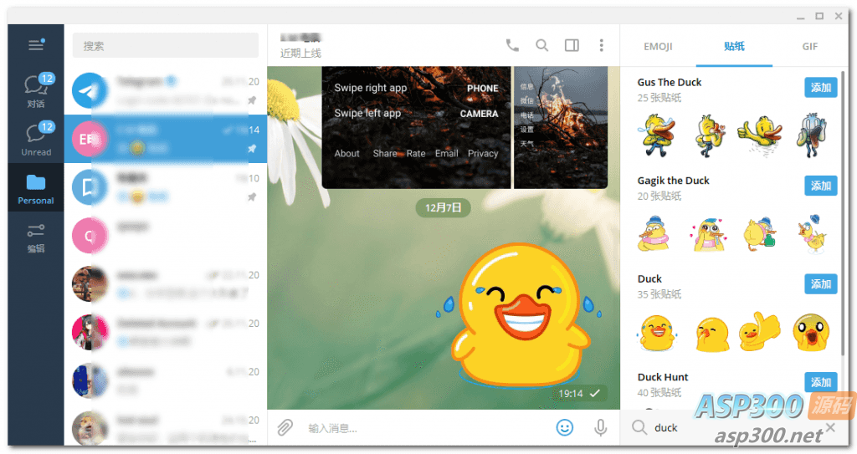Select laughing-crying Duck set sticker
Viewport: 857px width, 454px height.
click(657, 333)
